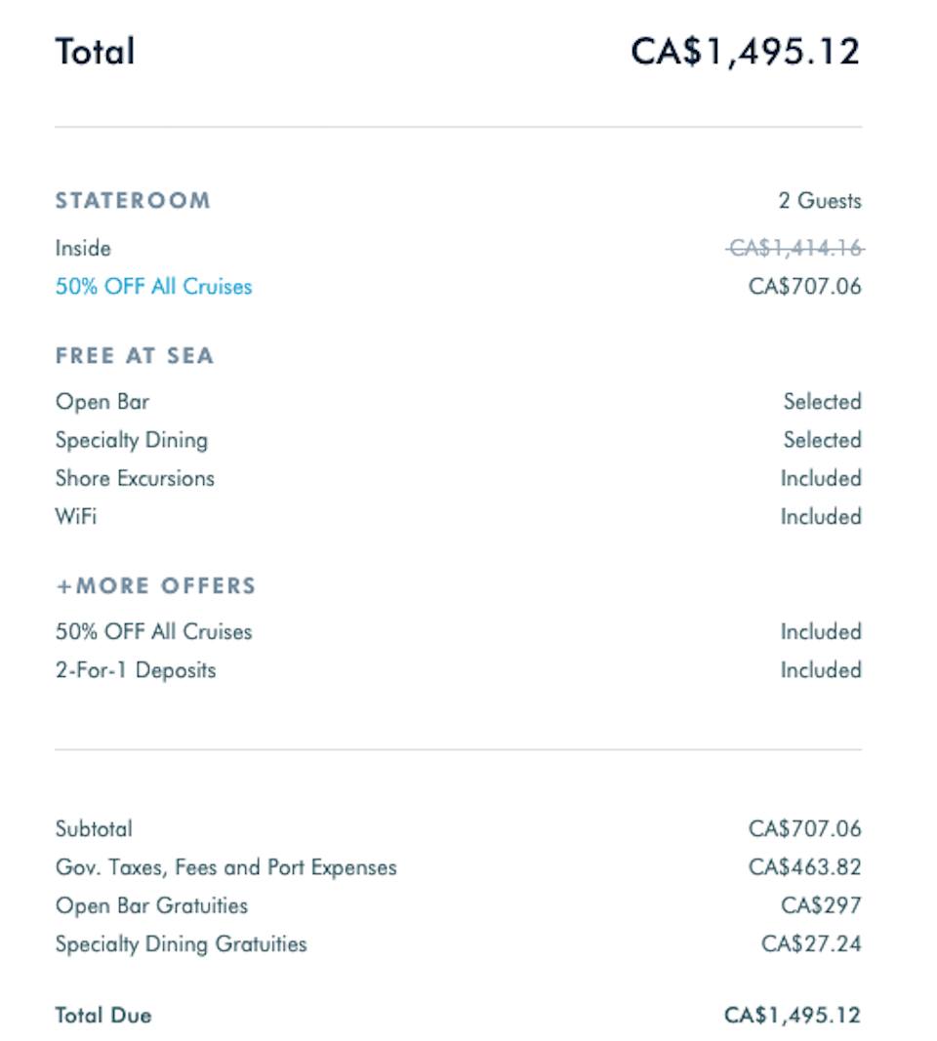Click the discounted stateroom price CA$707.06

point(805,286)
